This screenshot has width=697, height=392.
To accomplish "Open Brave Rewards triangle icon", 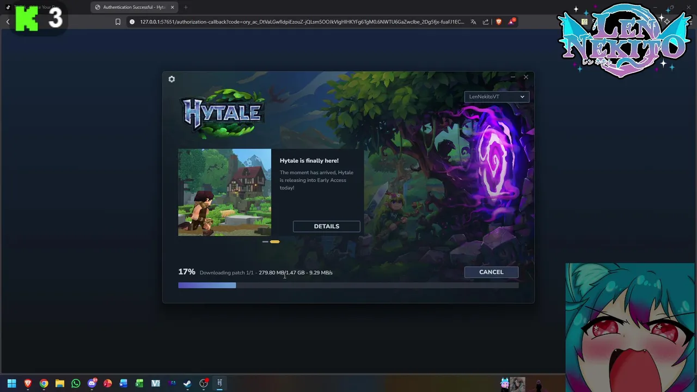I will [512, 21].
